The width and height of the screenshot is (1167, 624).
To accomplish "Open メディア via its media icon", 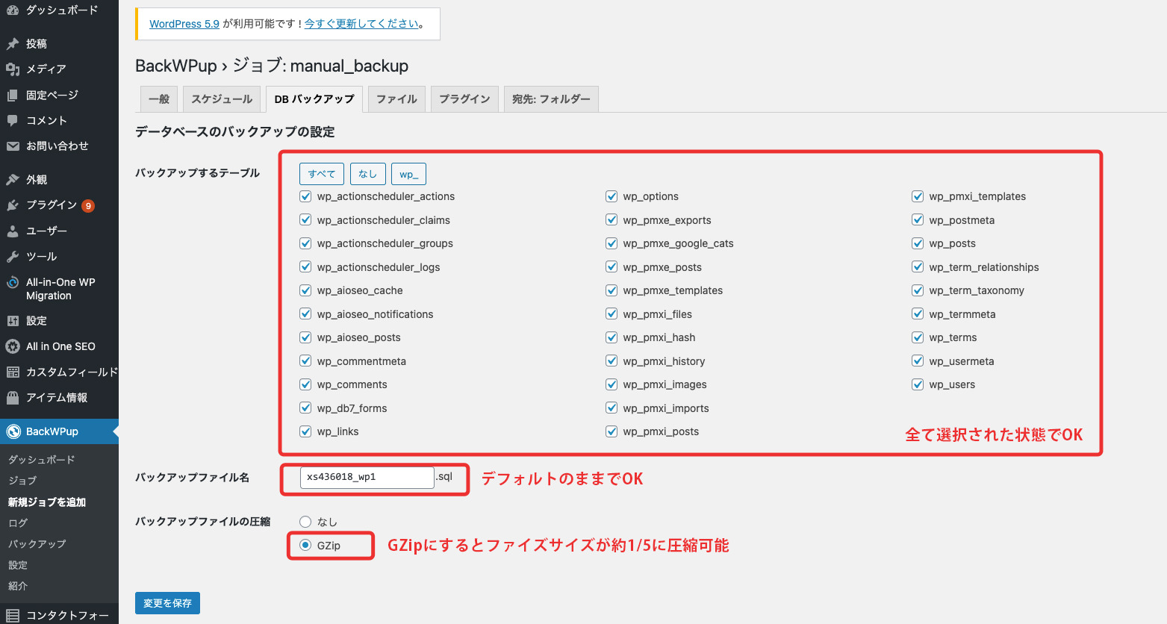I will [13, 69].
